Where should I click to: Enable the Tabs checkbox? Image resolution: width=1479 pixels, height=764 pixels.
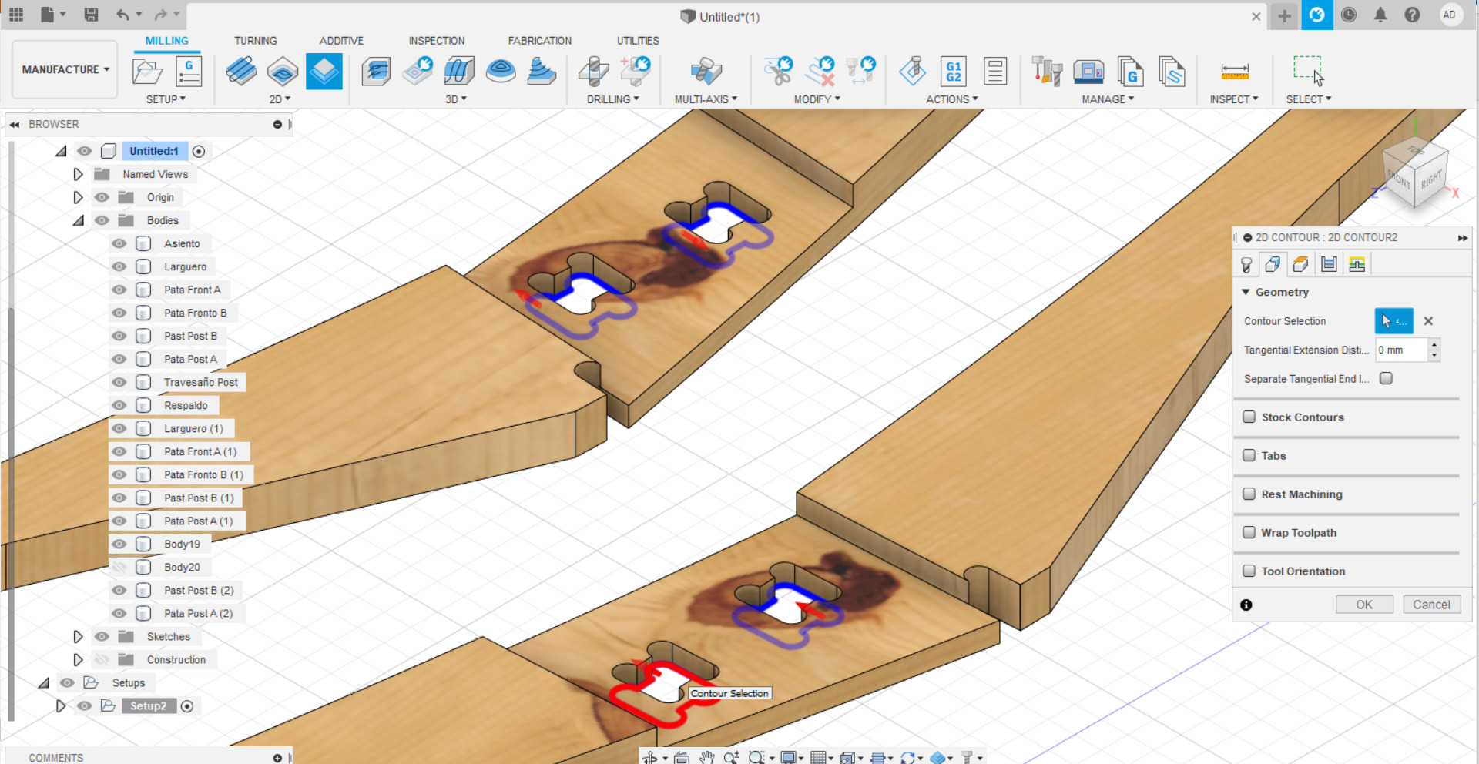point(1249,455)
